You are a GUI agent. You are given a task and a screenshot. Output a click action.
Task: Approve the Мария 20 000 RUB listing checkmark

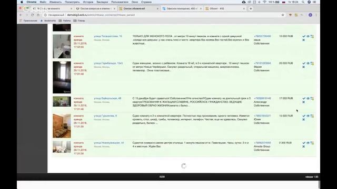(x=304, y=64)
